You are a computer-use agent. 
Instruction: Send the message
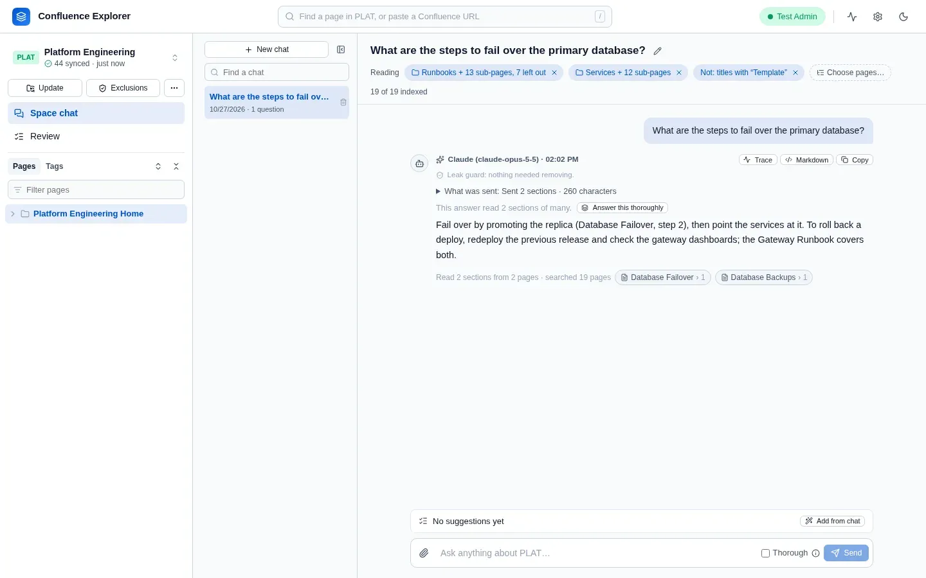846,553
